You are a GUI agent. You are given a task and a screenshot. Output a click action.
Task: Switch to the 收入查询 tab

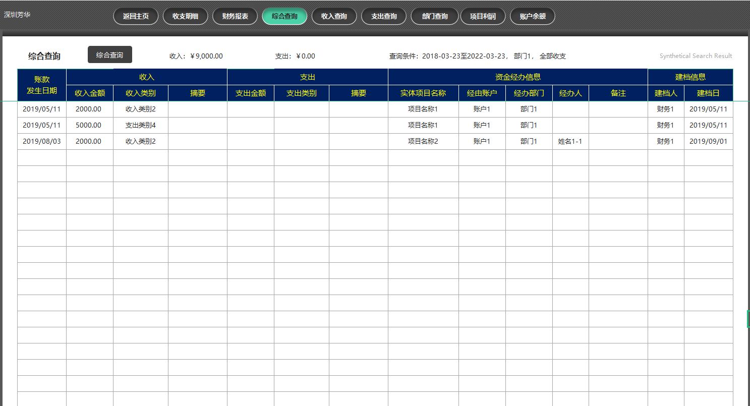[334, 16]
